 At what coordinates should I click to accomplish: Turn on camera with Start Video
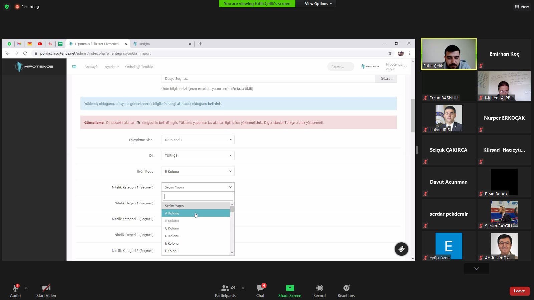point(46,288)
